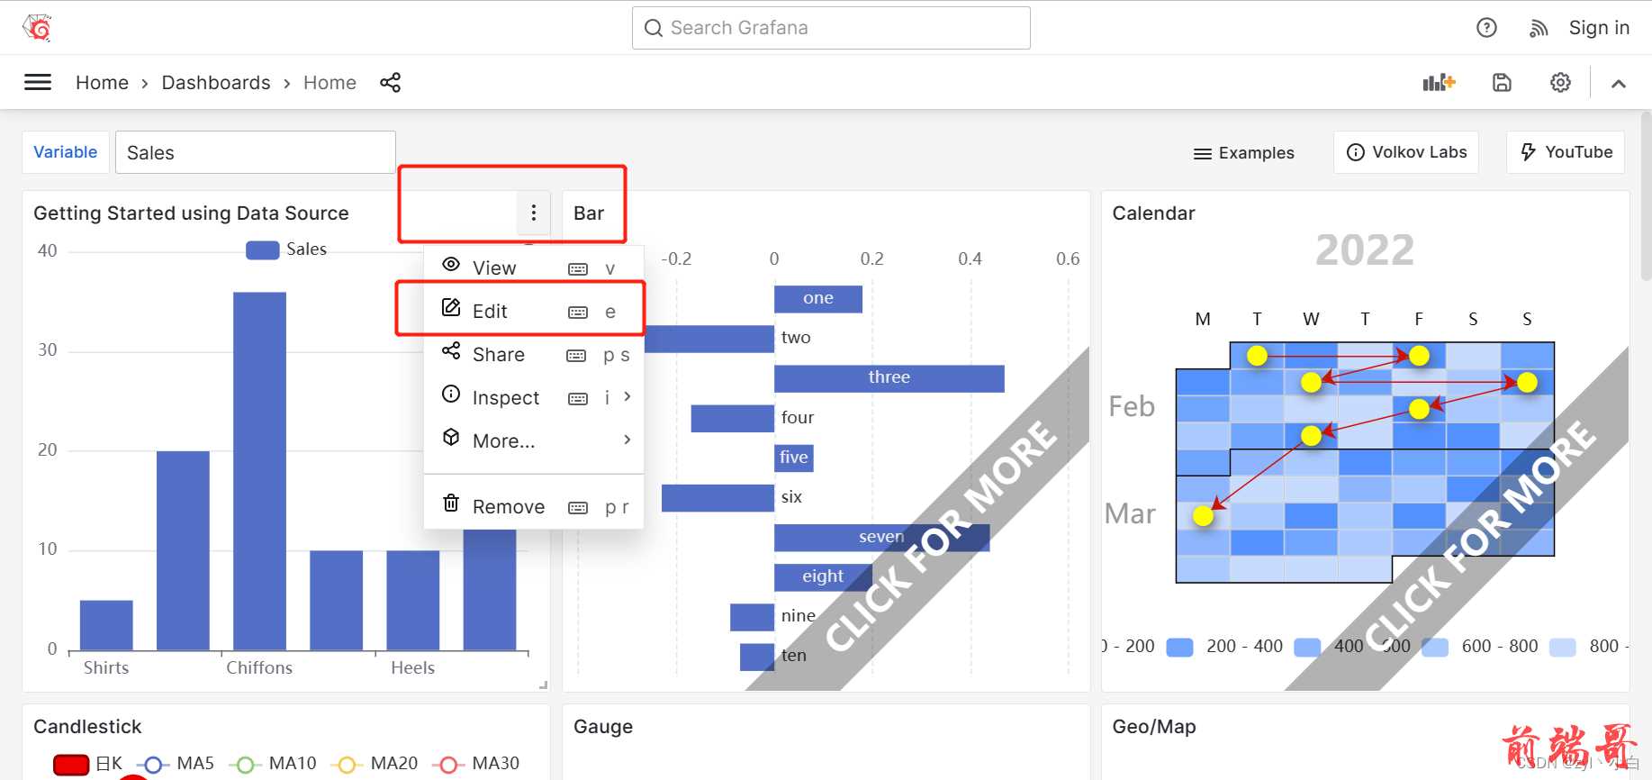
Task: Click the 600 - 800 legend swatch
Action: 1435,647
